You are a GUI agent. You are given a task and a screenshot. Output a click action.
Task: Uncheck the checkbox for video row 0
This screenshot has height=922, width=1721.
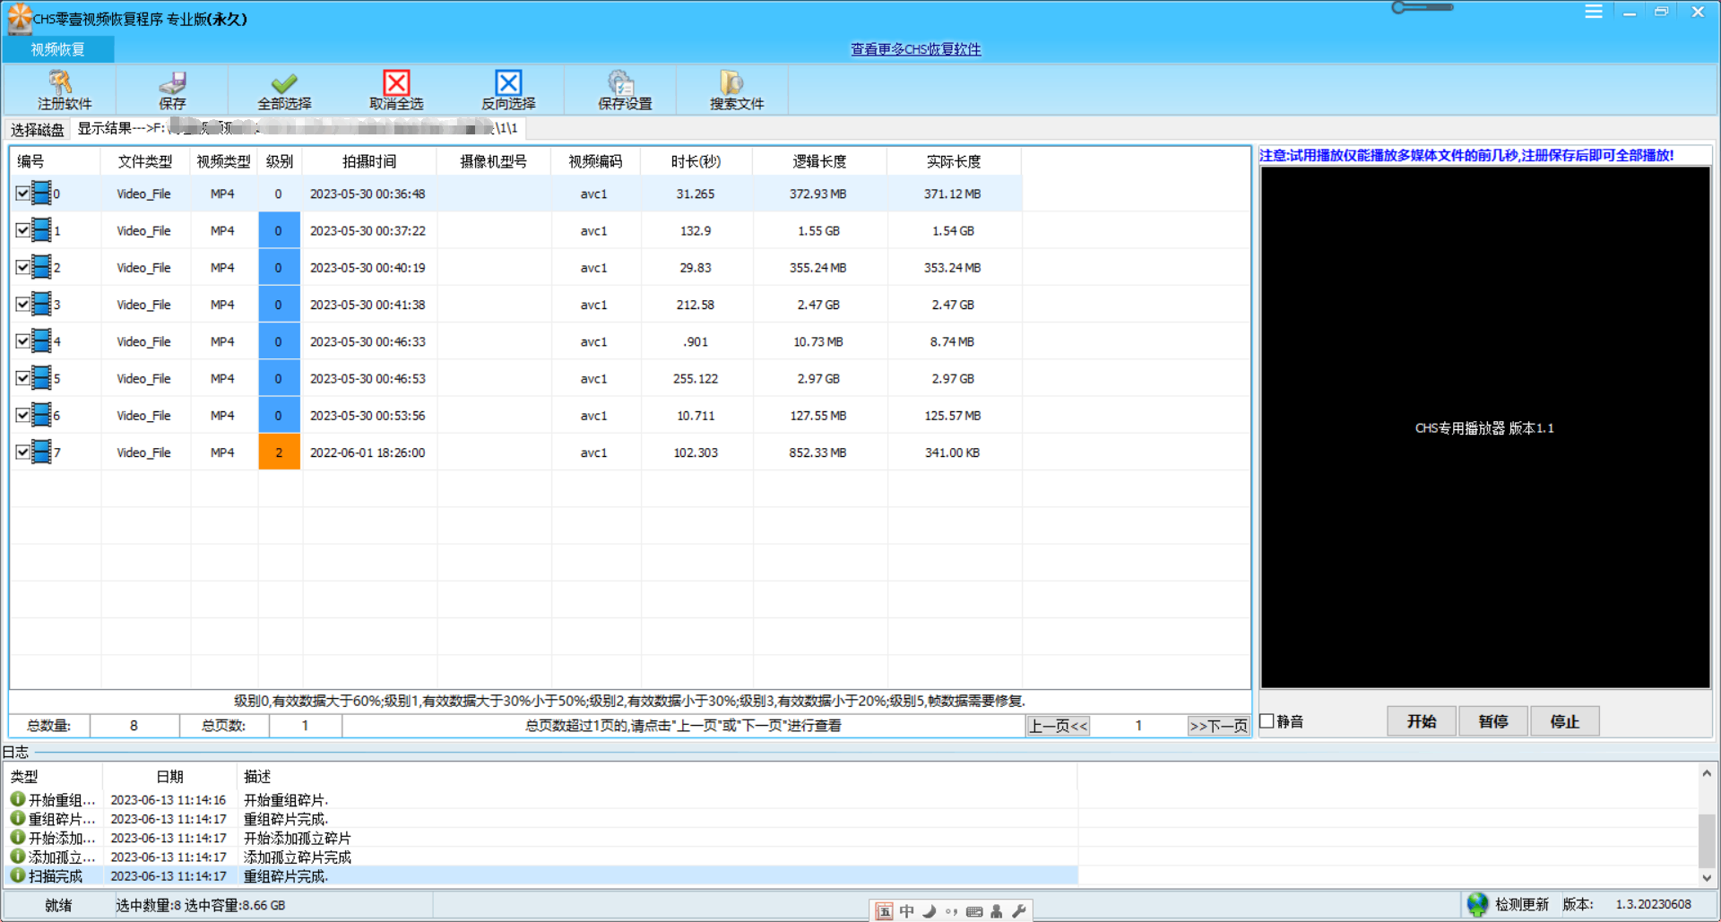(22, 193)
